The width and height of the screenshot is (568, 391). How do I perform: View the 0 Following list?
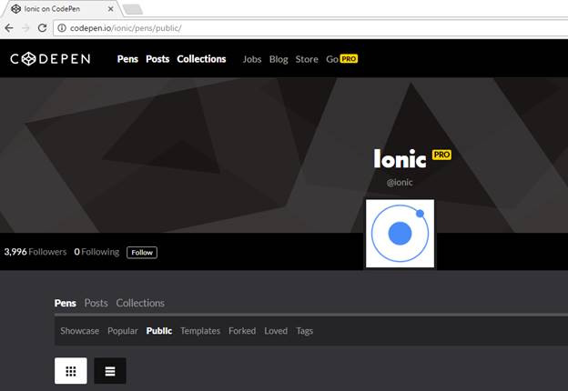pos(96,252)
